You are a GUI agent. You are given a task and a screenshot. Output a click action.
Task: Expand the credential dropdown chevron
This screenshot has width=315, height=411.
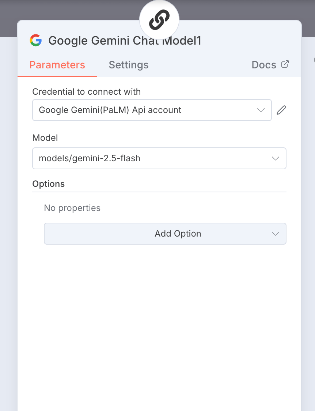261,110
